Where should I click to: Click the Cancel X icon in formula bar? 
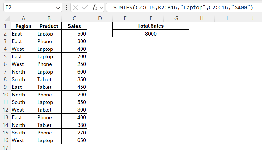(75, 8)
